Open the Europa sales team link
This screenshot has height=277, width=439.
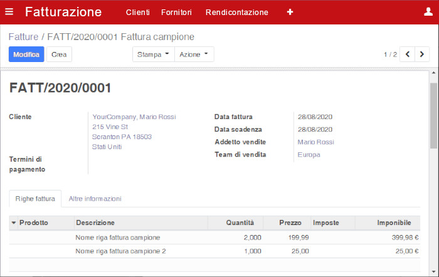pos(309,155)
